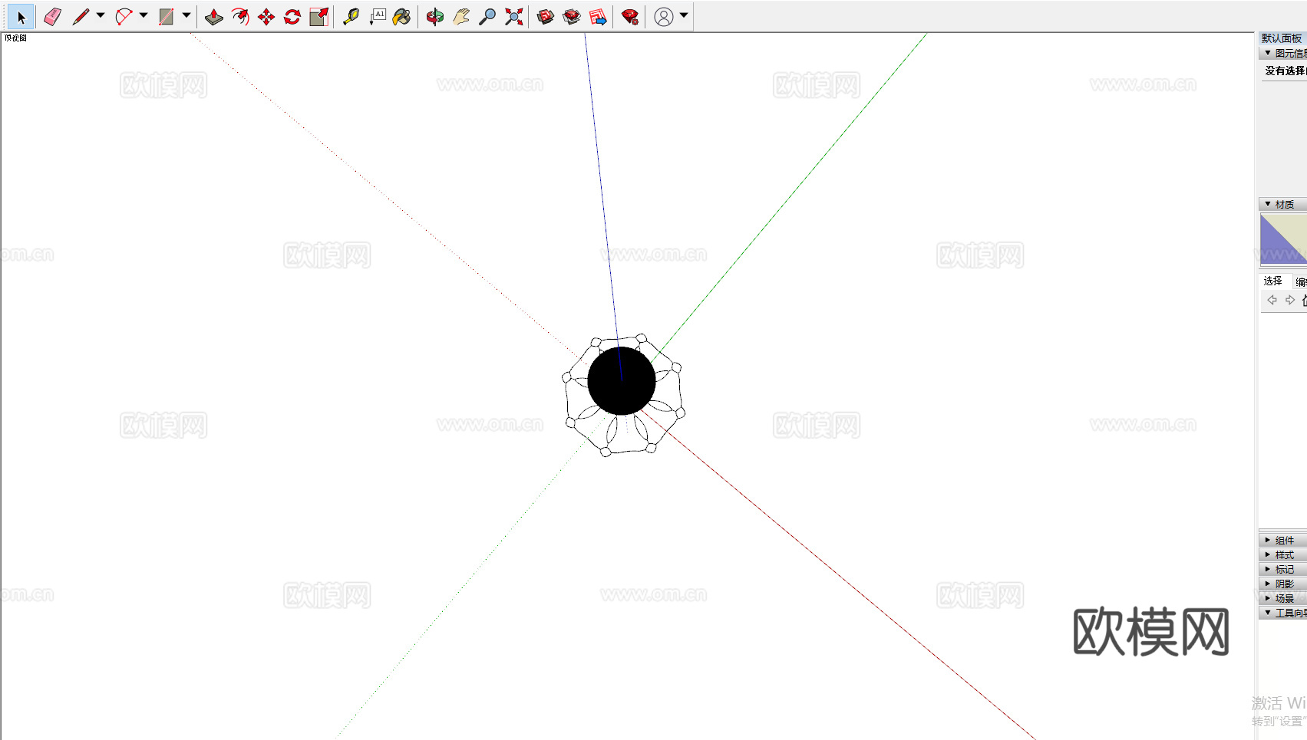Activate the Push/Pull tool
Viewport: 1307px width, 740px height.
214,17
